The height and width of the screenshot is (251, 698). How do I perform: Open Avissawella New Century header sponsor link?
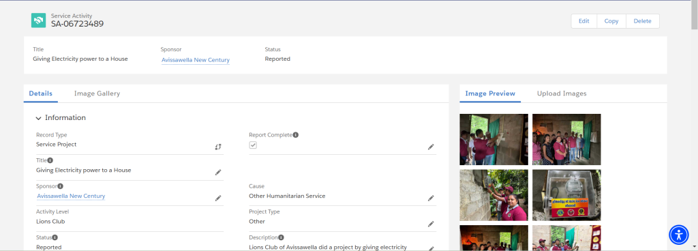pos(196,60)
